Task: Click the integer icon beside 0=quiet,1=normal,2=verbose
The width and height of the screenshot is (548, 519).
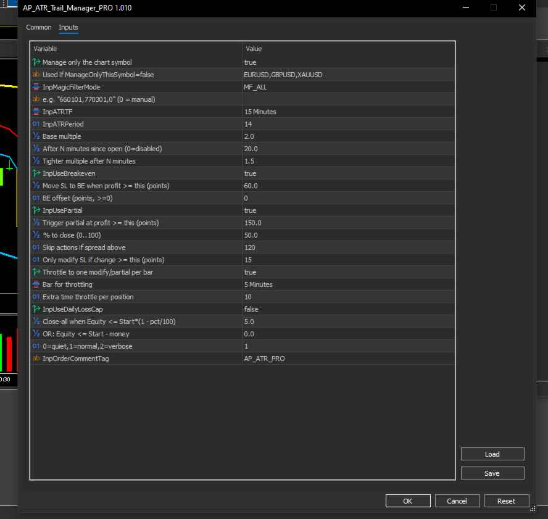Action: pyautogui.click(x=36, y=346)
